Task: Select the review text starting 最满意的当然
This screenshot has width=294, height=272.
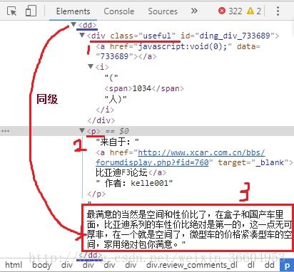Action: (189, 229)
